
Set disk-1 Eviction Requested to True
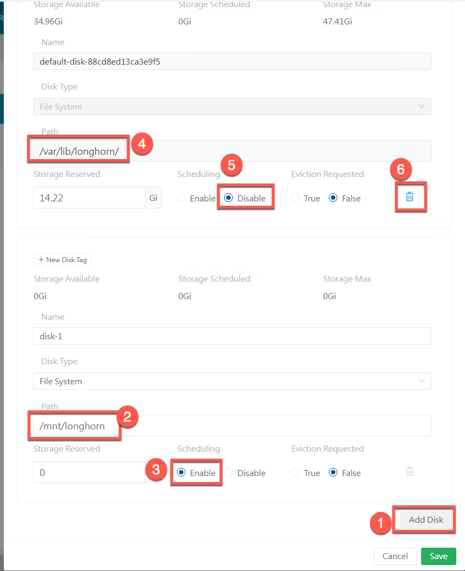296,473
